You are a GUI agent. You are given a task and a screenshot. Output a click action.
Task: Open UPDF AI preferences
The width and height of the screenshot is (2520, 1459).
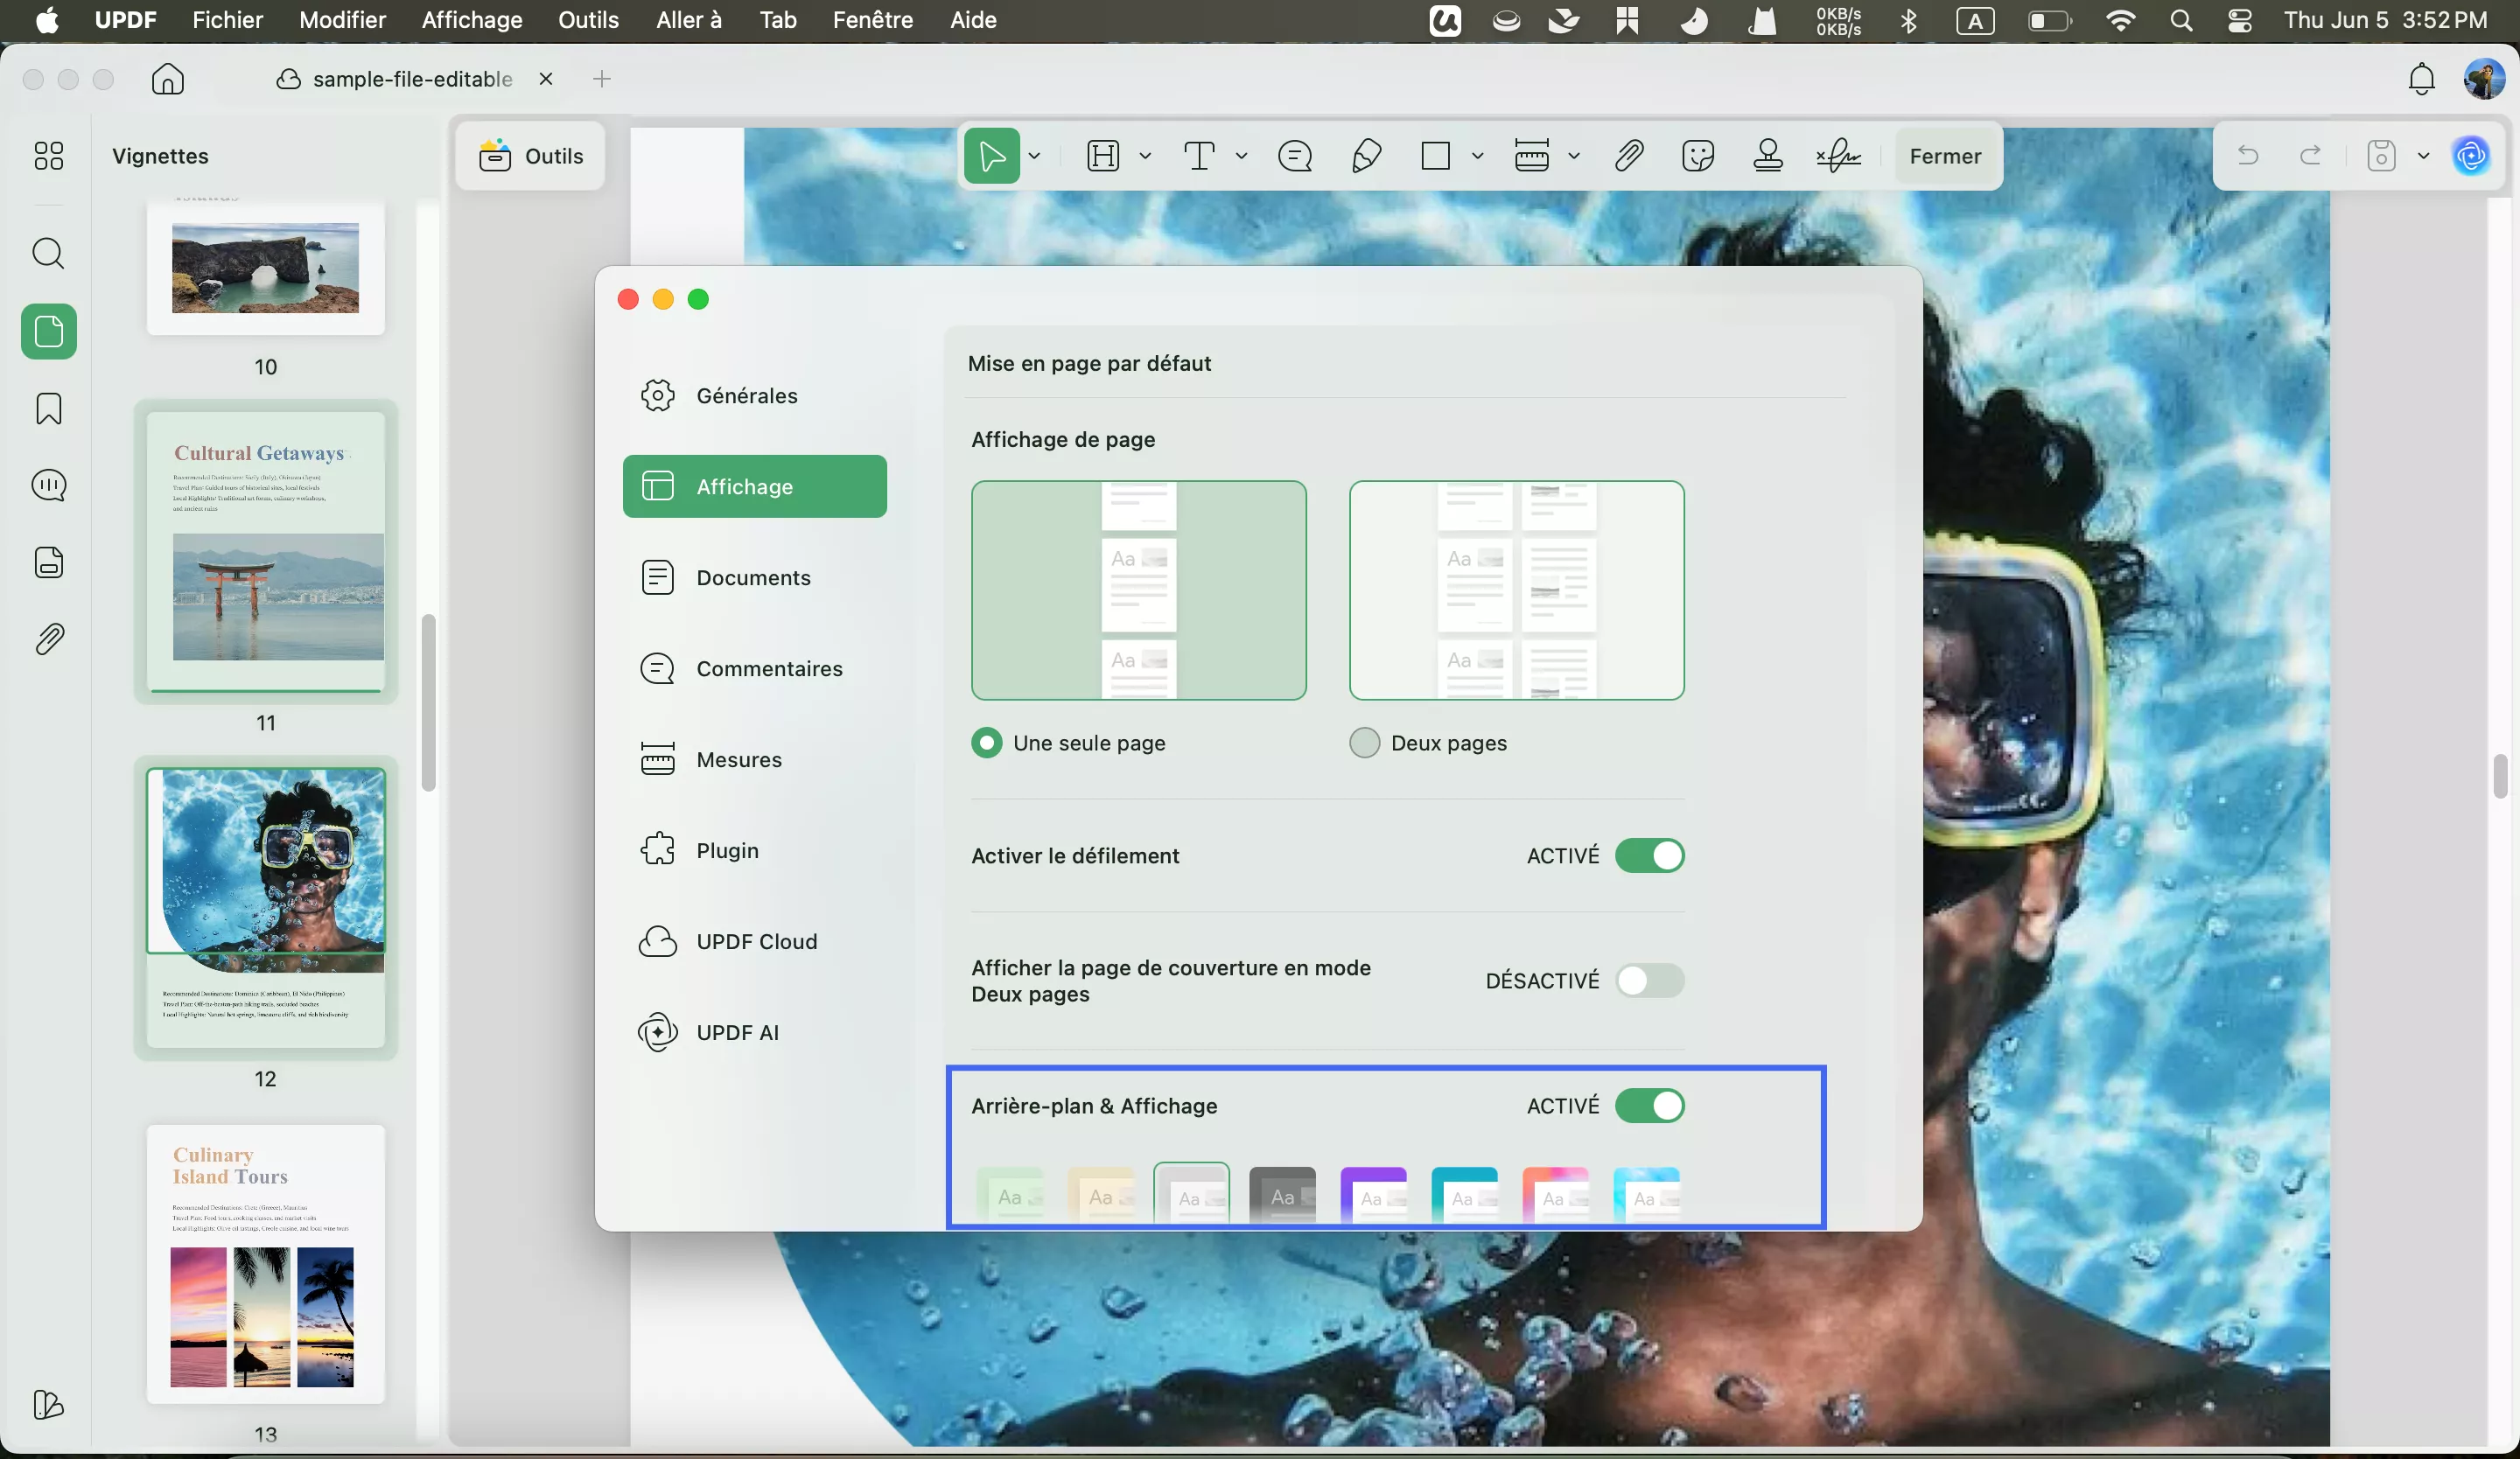[754, 1032]
